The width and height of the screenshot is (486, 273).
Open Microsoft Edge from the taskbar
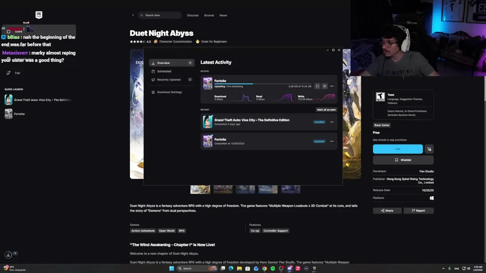pyautogui.click(x=231, y=268)
